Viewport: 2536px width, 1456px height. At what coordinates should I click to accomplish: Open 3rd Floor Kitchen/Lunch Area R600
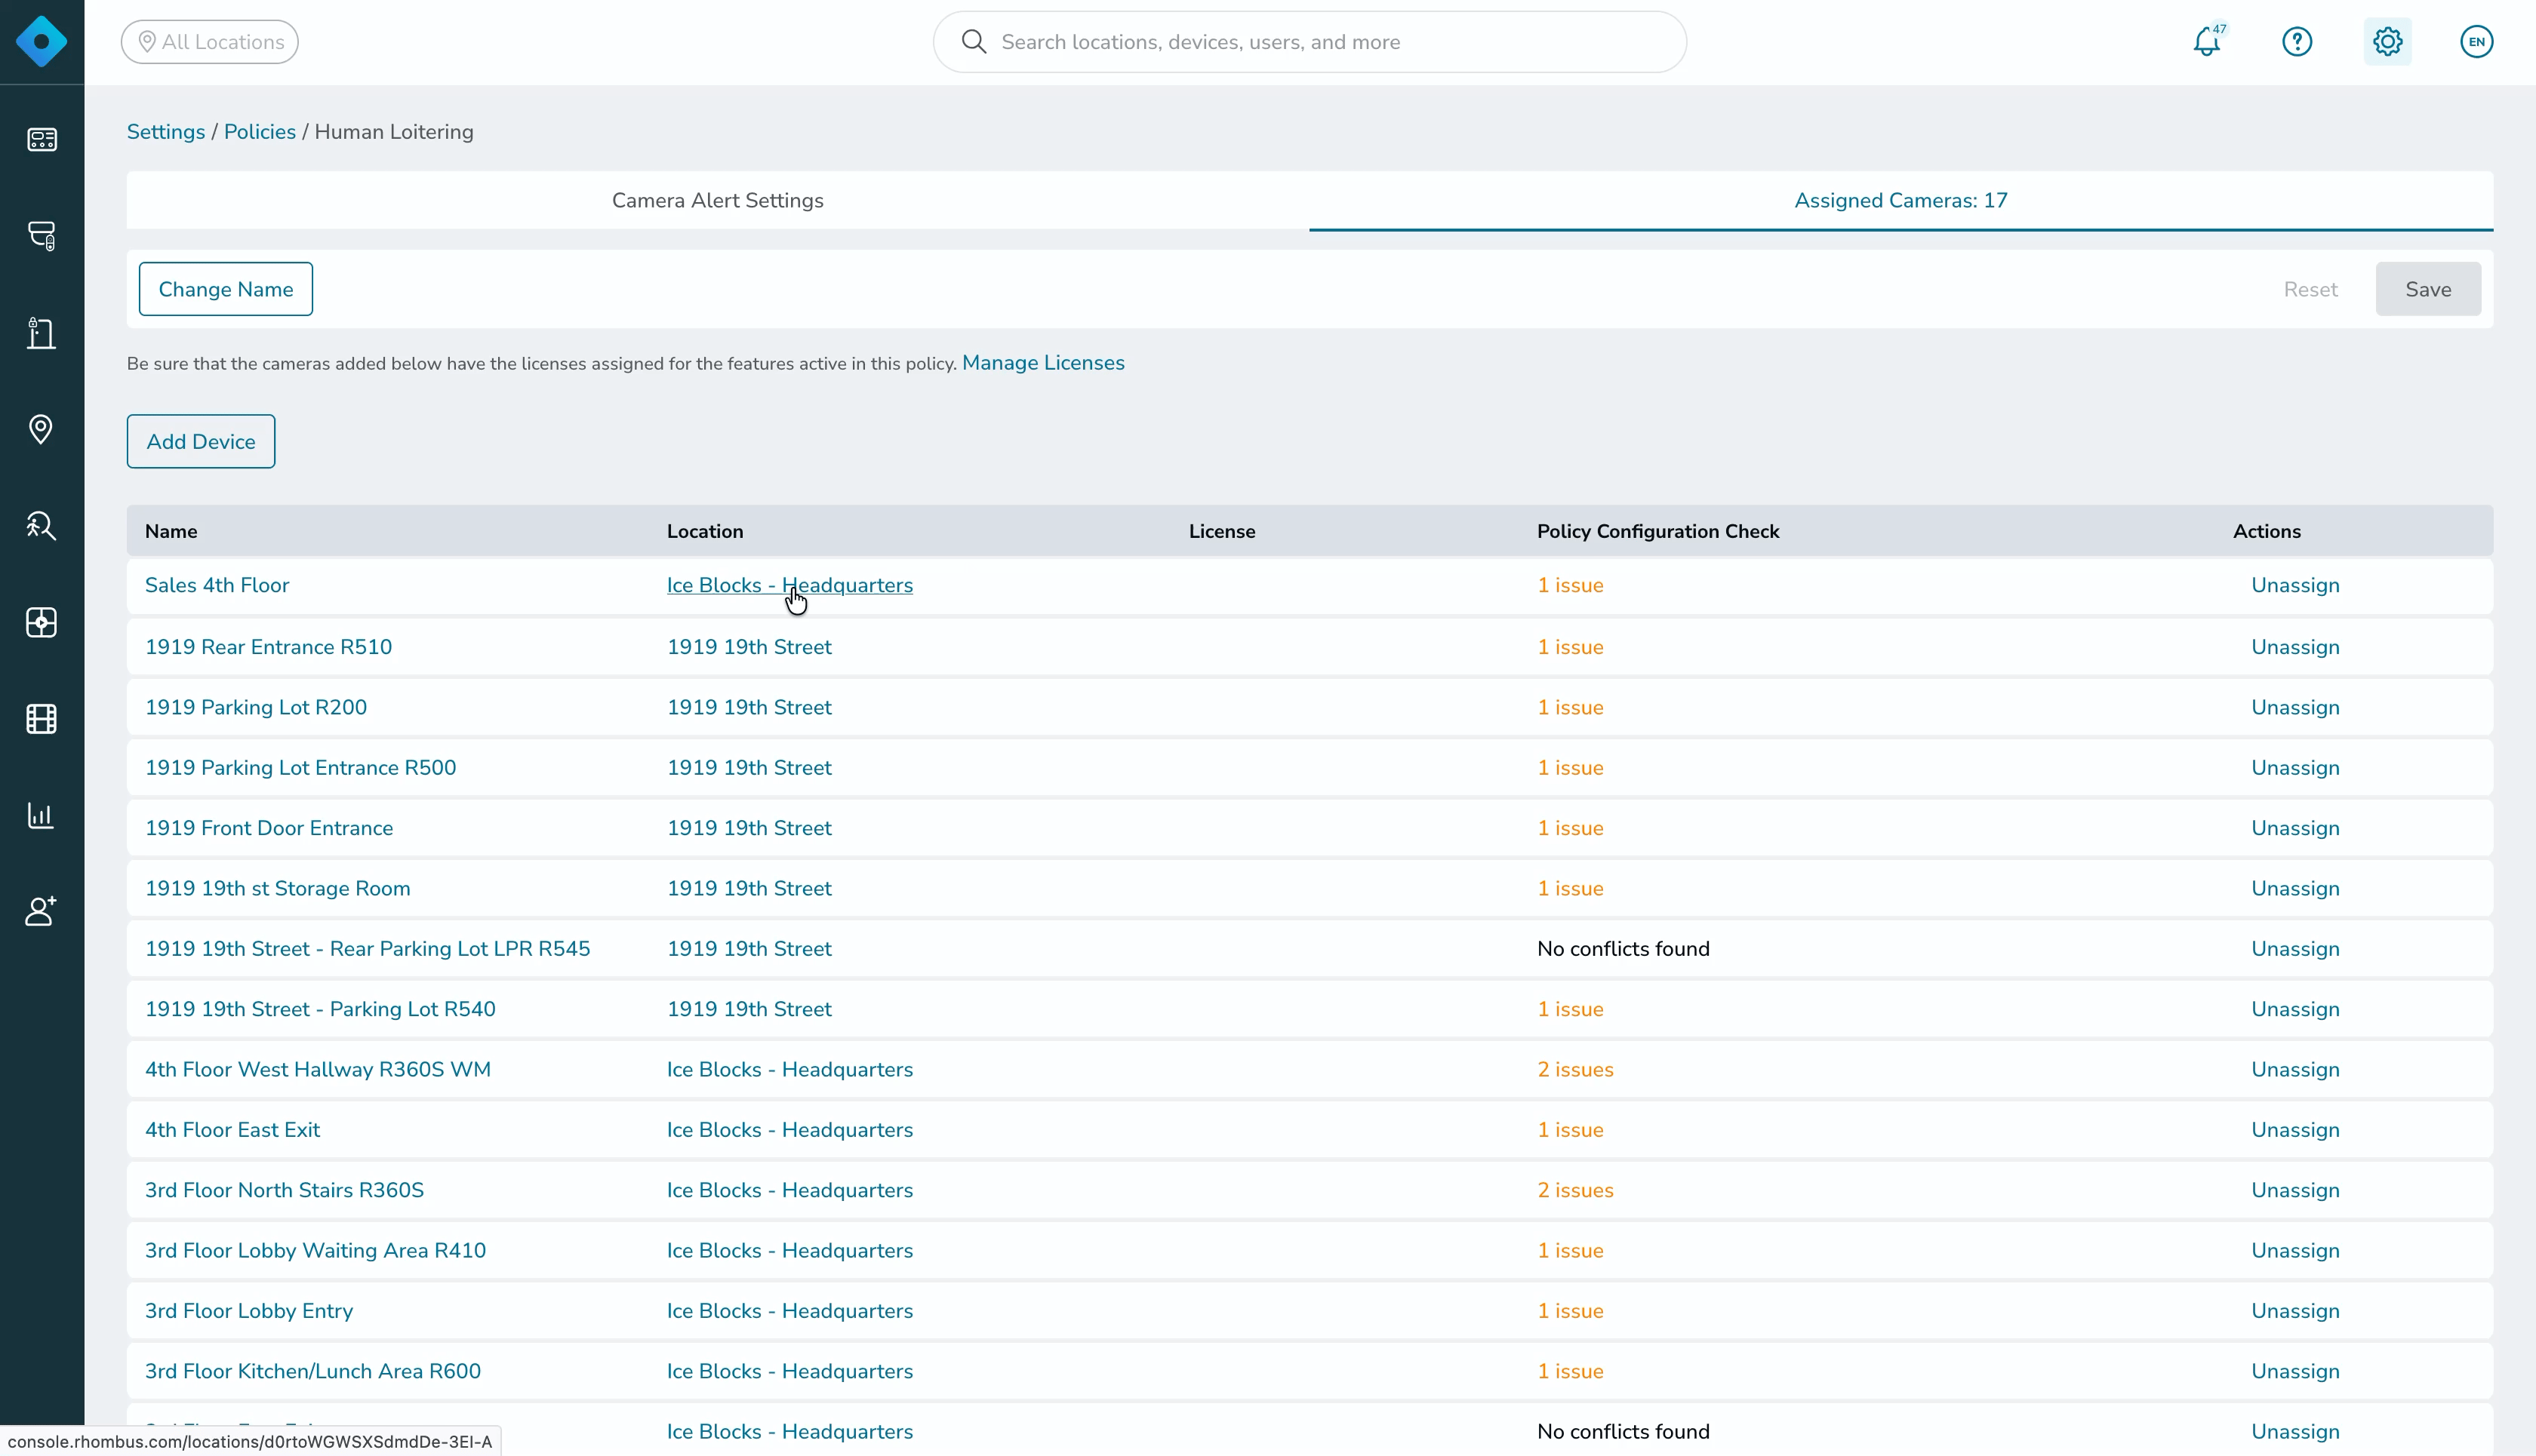click(312, 1371)
